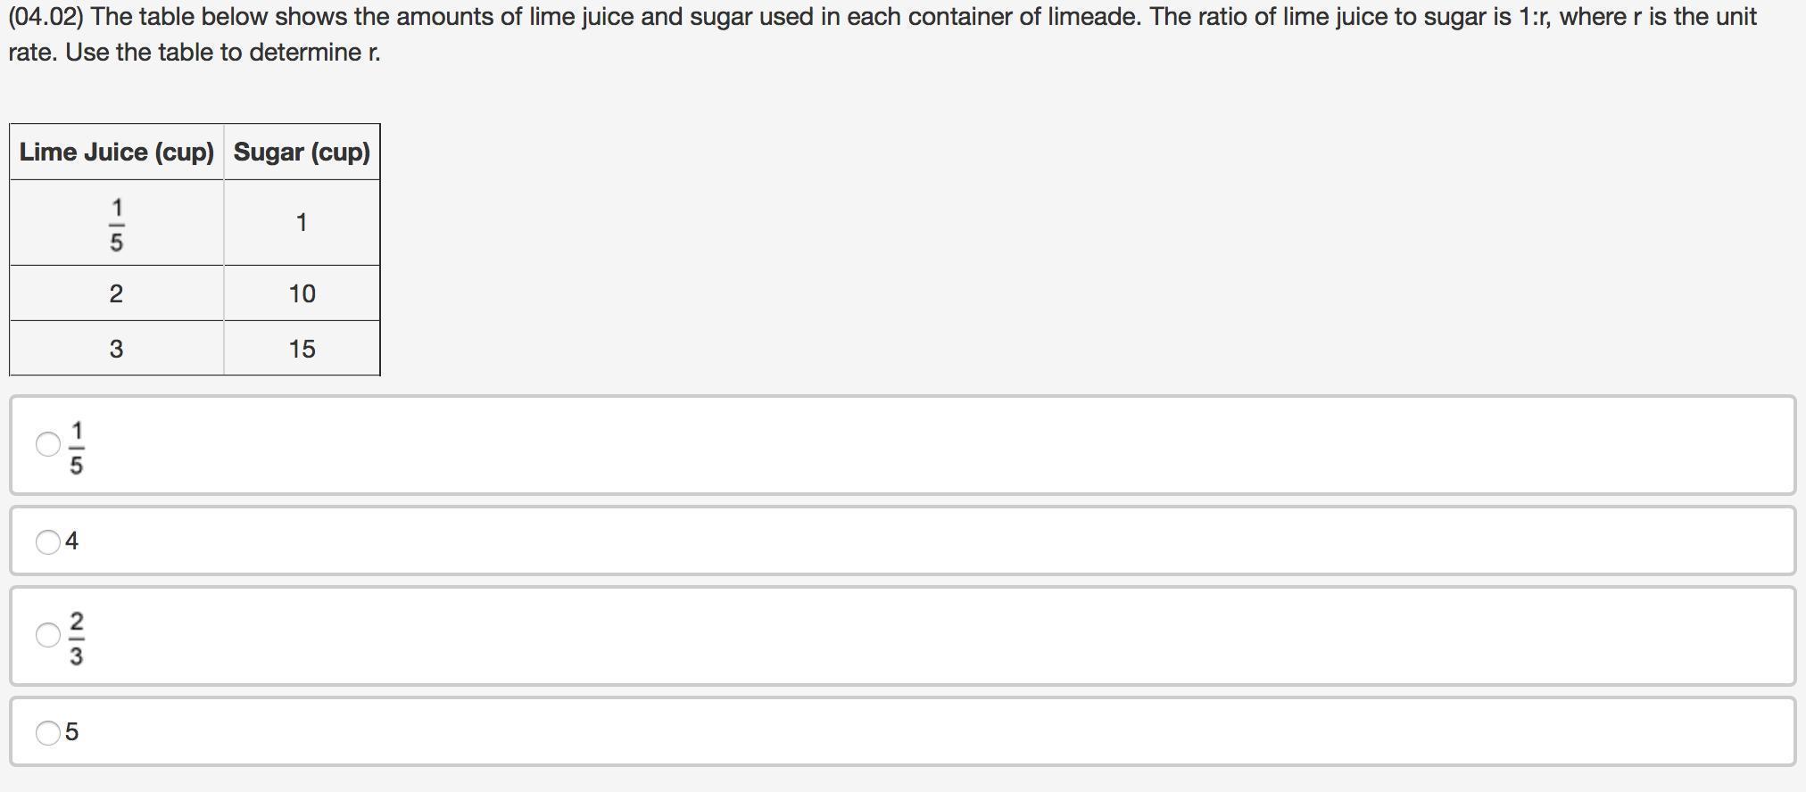The image size is (1806, 792).
Task: Click the Lime Juice (cup) column header
Action: 117,152
